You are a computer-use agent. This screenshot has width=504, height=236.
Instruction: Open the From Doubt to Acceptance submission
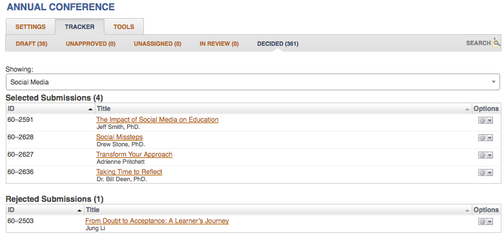[157, 221]
